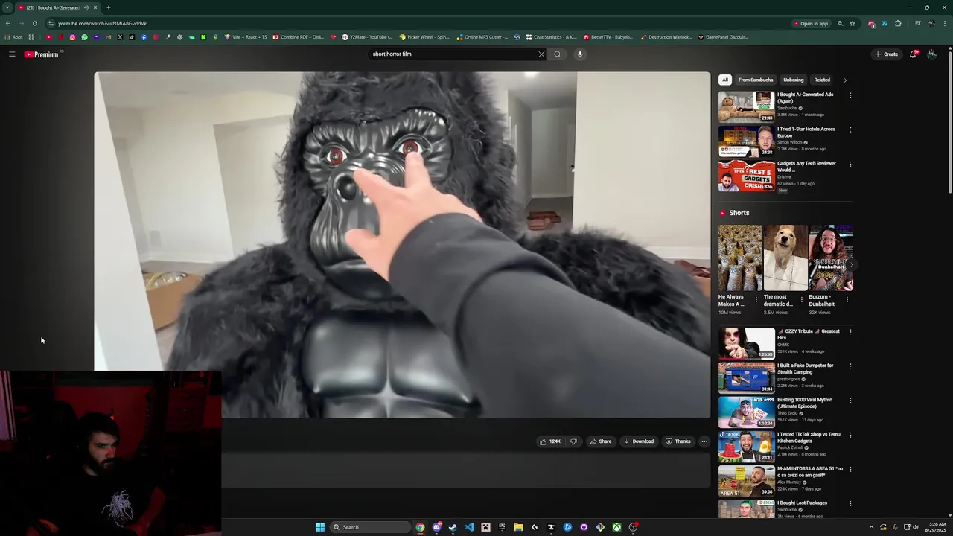
Task: Share this video
Action: [x=600, y=441]
